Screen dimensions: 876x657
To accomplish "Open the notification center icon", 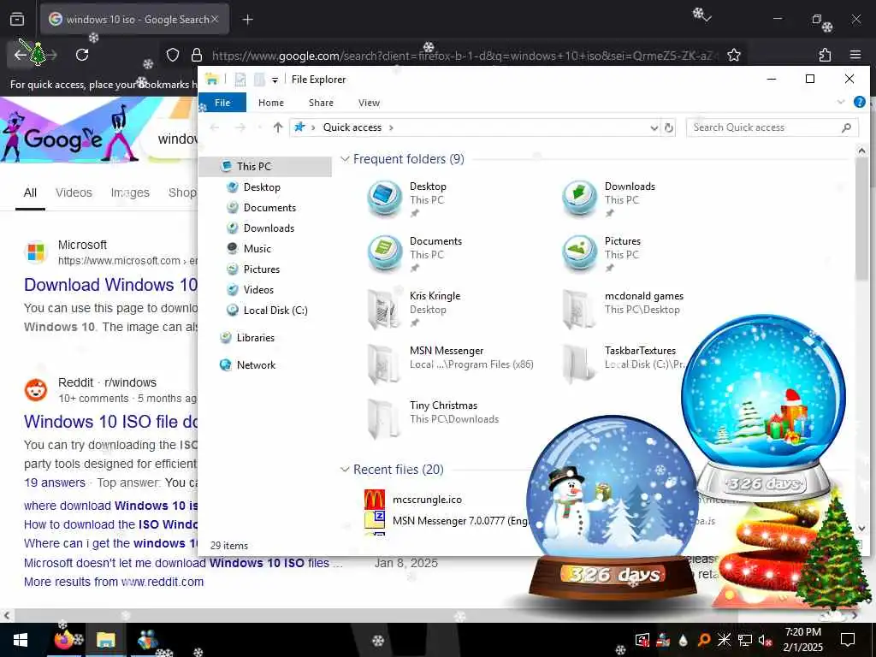I will coord(848,640).
